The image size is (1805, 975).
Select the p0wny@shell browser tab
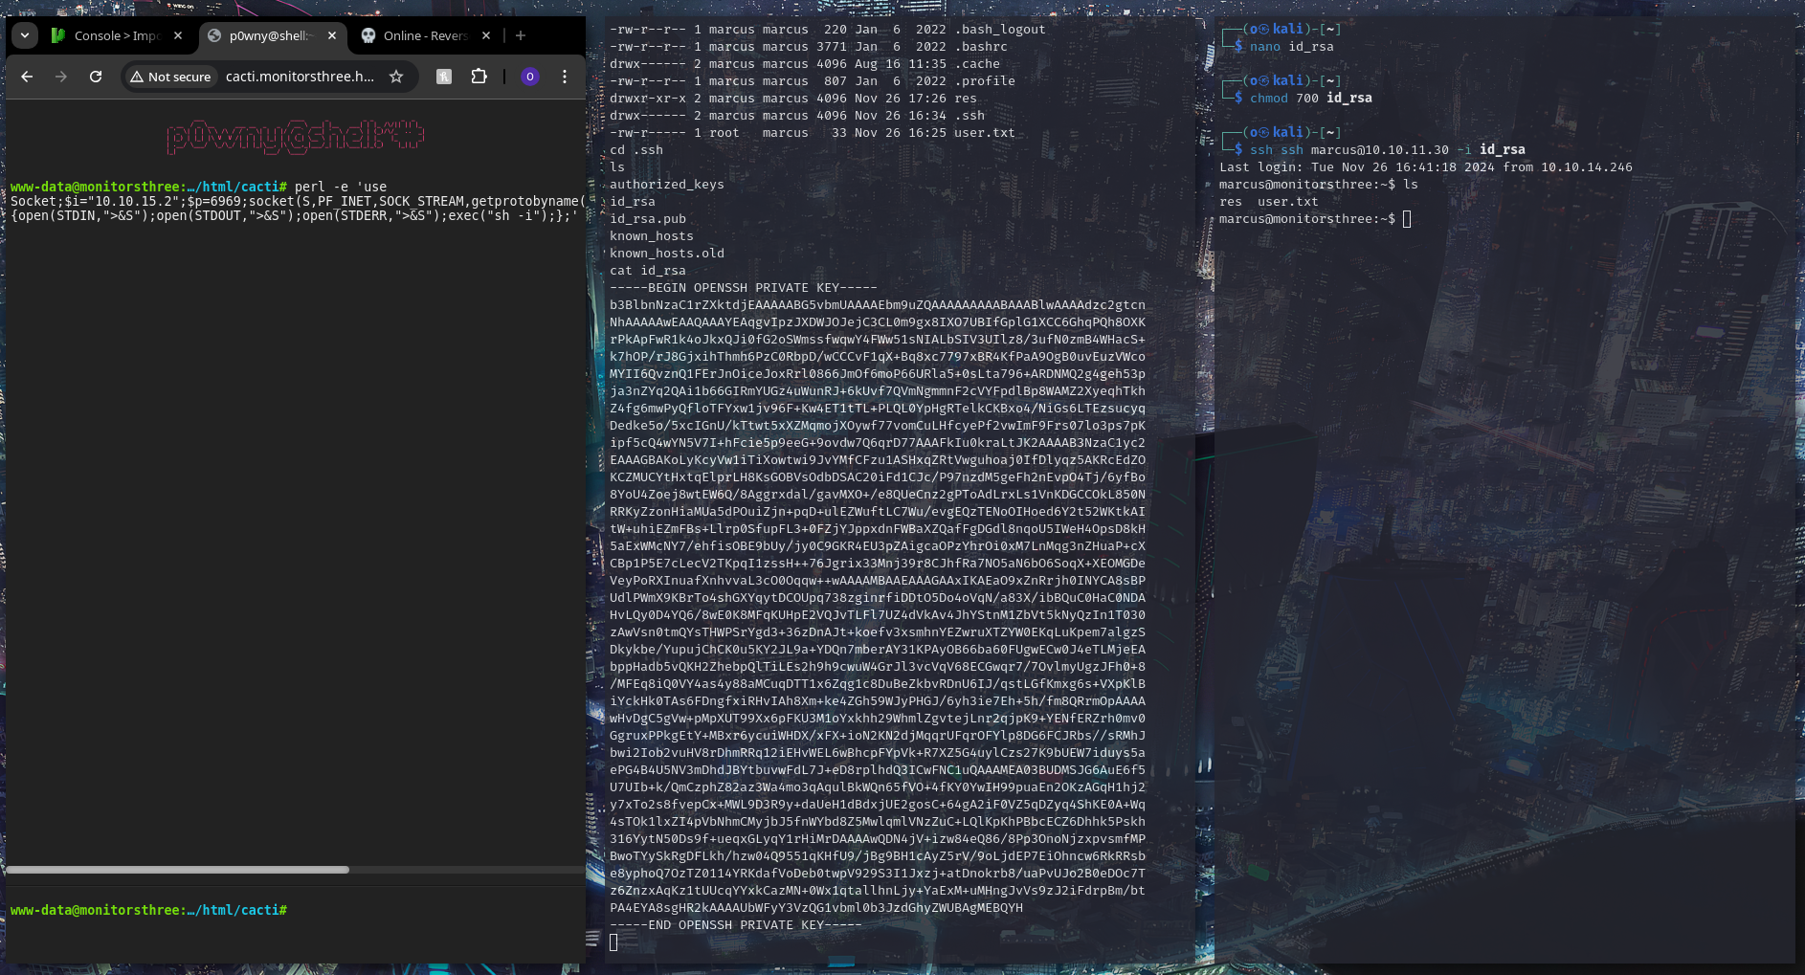[x=272, y=35]
